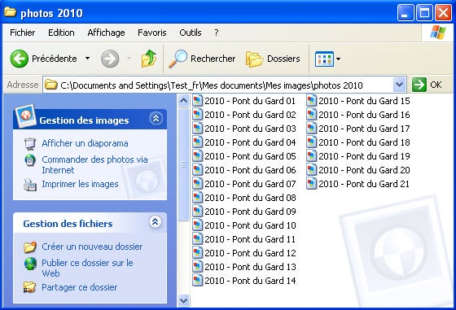Click the share folder icon
Viewport: 456px width, 310px height.
pyautogui.click(x=30, y=287)
